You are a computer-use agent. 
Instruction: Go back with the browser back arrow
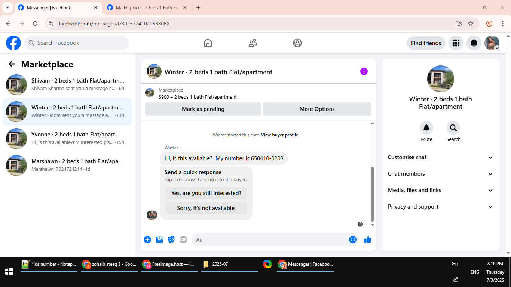(8, 24)
